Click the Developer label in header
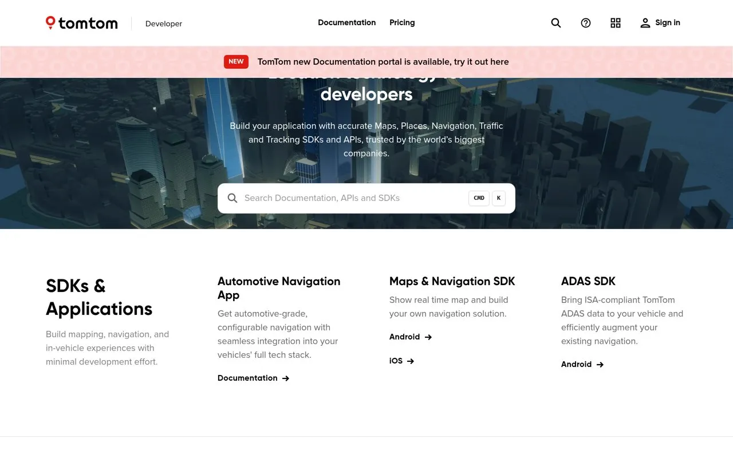Image resolution: width=733 pixels, height=458 pixels. [x=164, y=23]
